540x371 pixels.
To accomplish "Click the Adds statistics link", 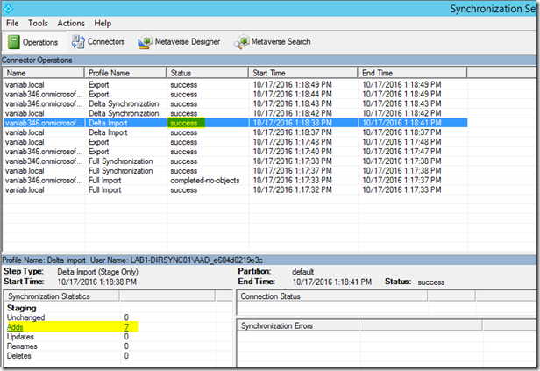I will [x=15, y=327].
